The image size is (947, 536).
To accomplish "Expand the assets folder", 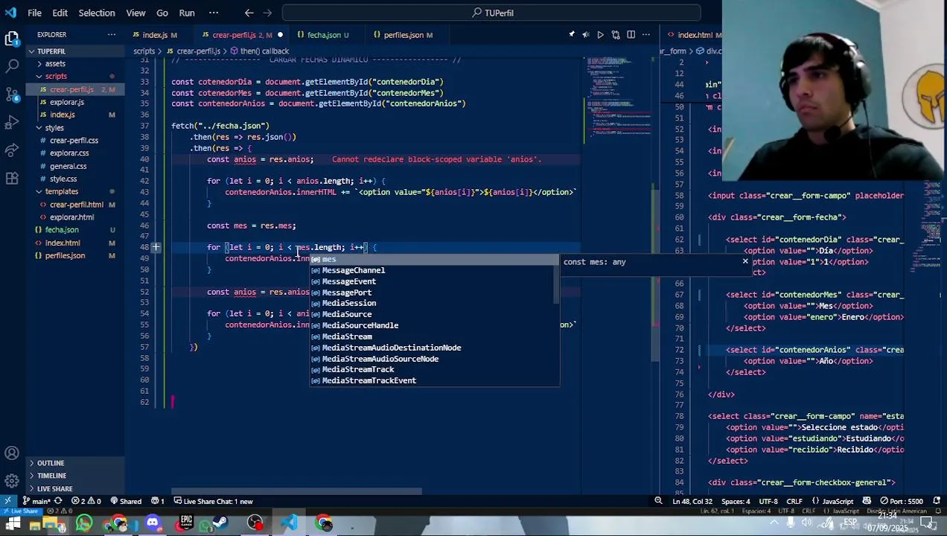I will (55, 63).
